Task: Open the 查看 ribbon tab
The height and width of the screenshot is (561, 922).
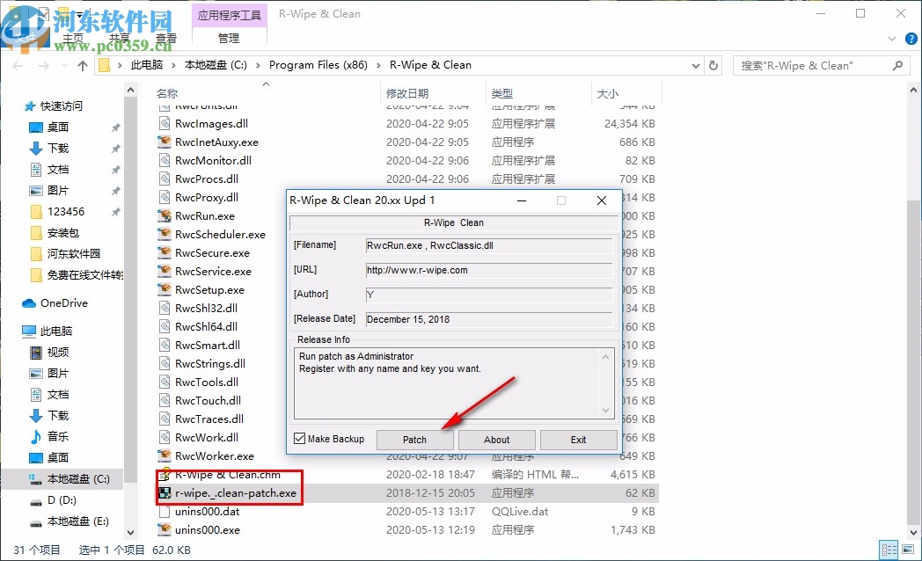Action: point(165,38)
